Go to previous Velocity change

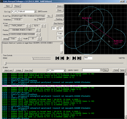click(37, 35)
